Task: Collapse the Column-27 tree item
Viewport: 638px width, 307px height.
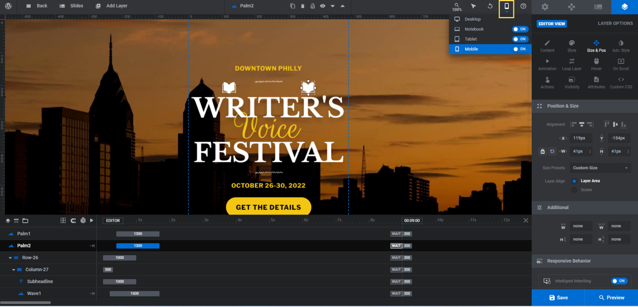Action: tap(13, 270)
